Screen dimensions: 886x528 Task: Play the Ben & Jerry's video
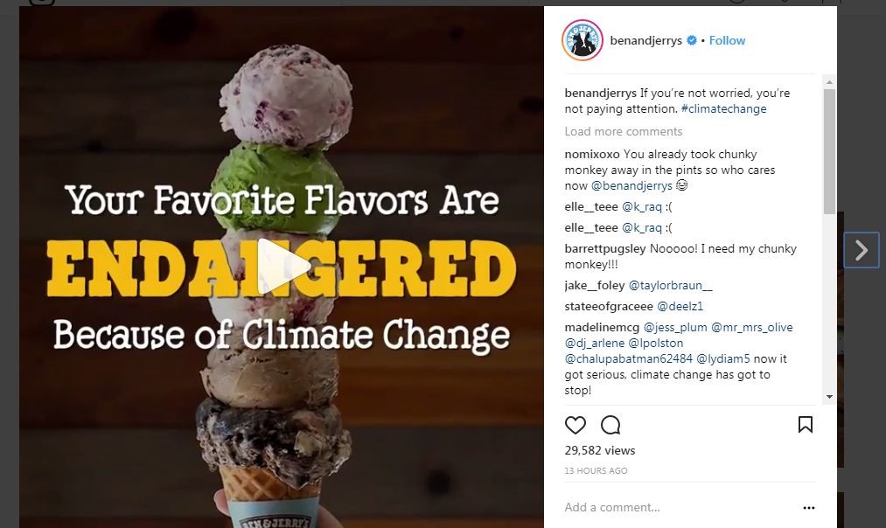pyautogui.click(x=282, y=267)
